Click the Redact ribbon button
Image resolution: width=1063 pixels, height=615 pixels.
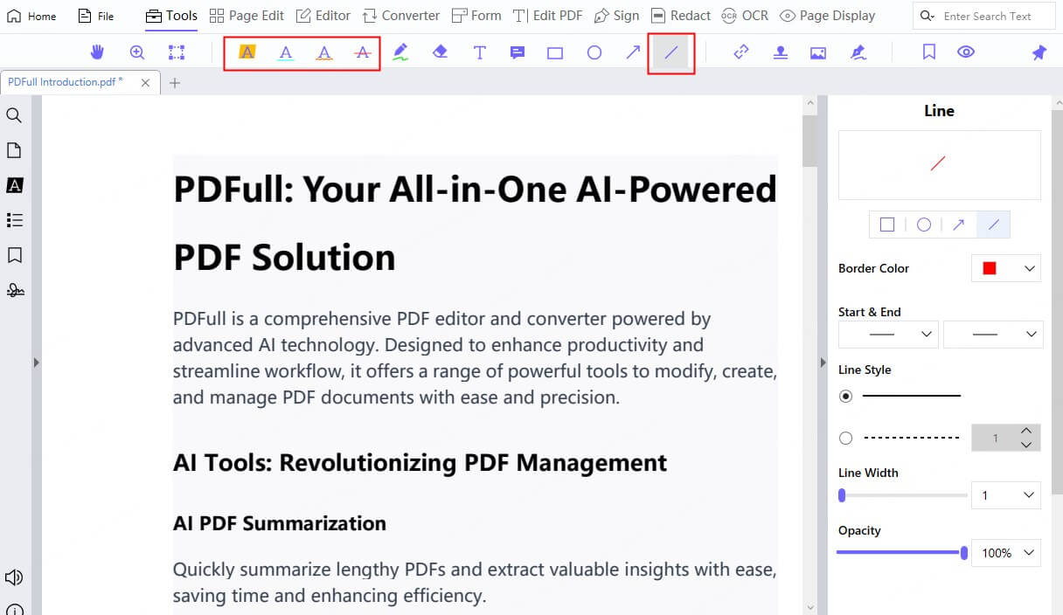(681, 15)
